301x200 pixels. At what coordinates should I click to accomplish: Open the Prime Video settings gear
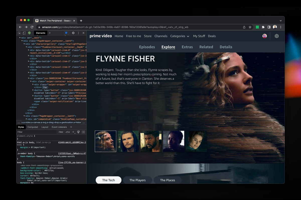(277, 36)
